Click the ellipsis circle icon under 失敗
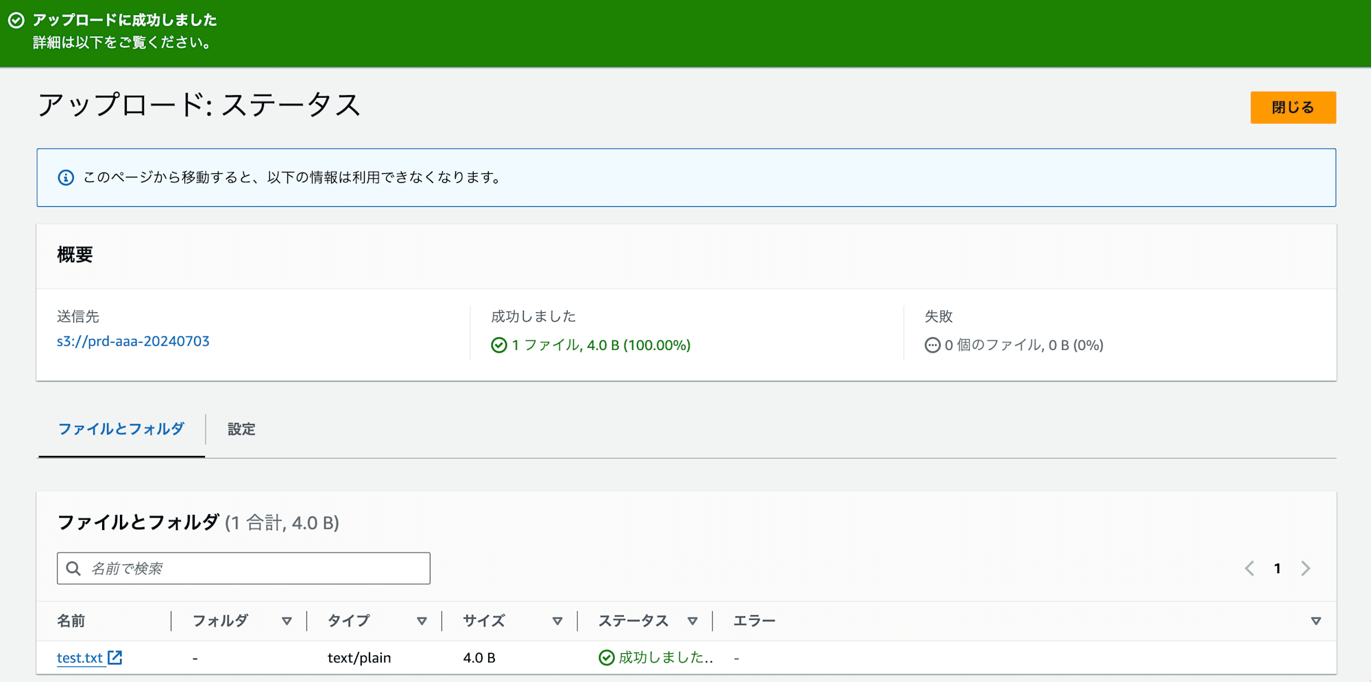 [932, 345]
